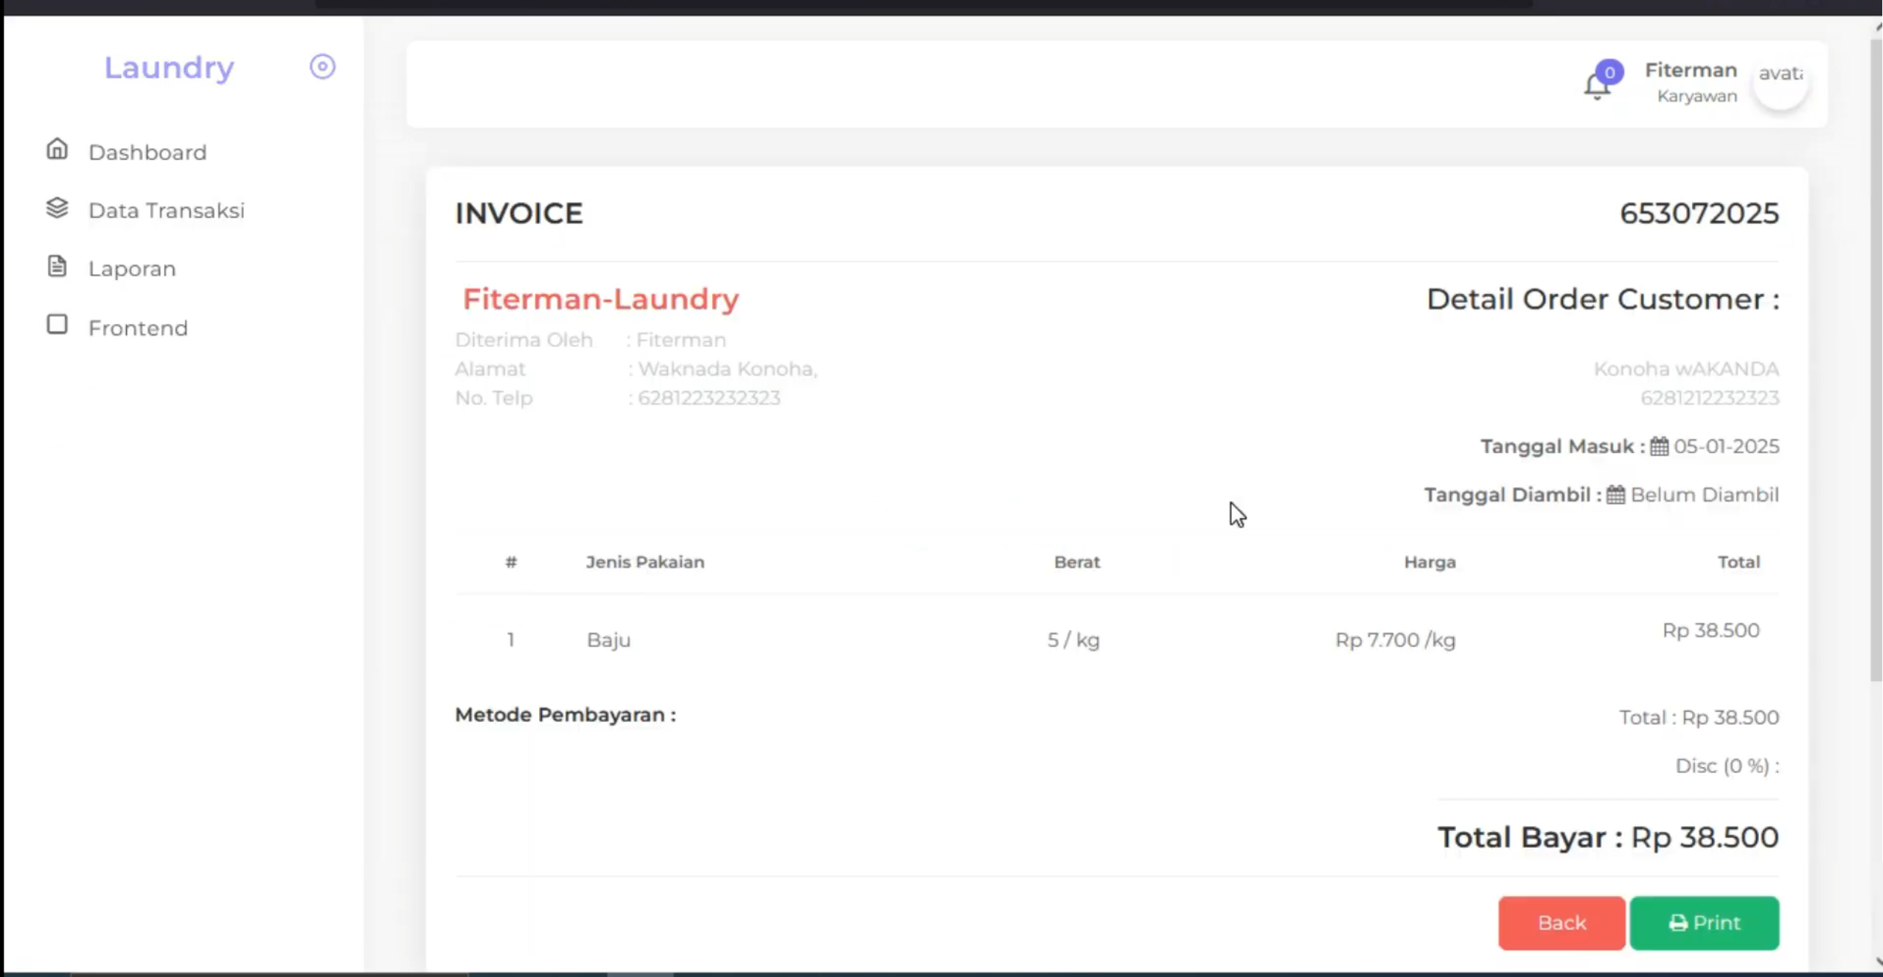Click the Back button

tap(1562, 922)
